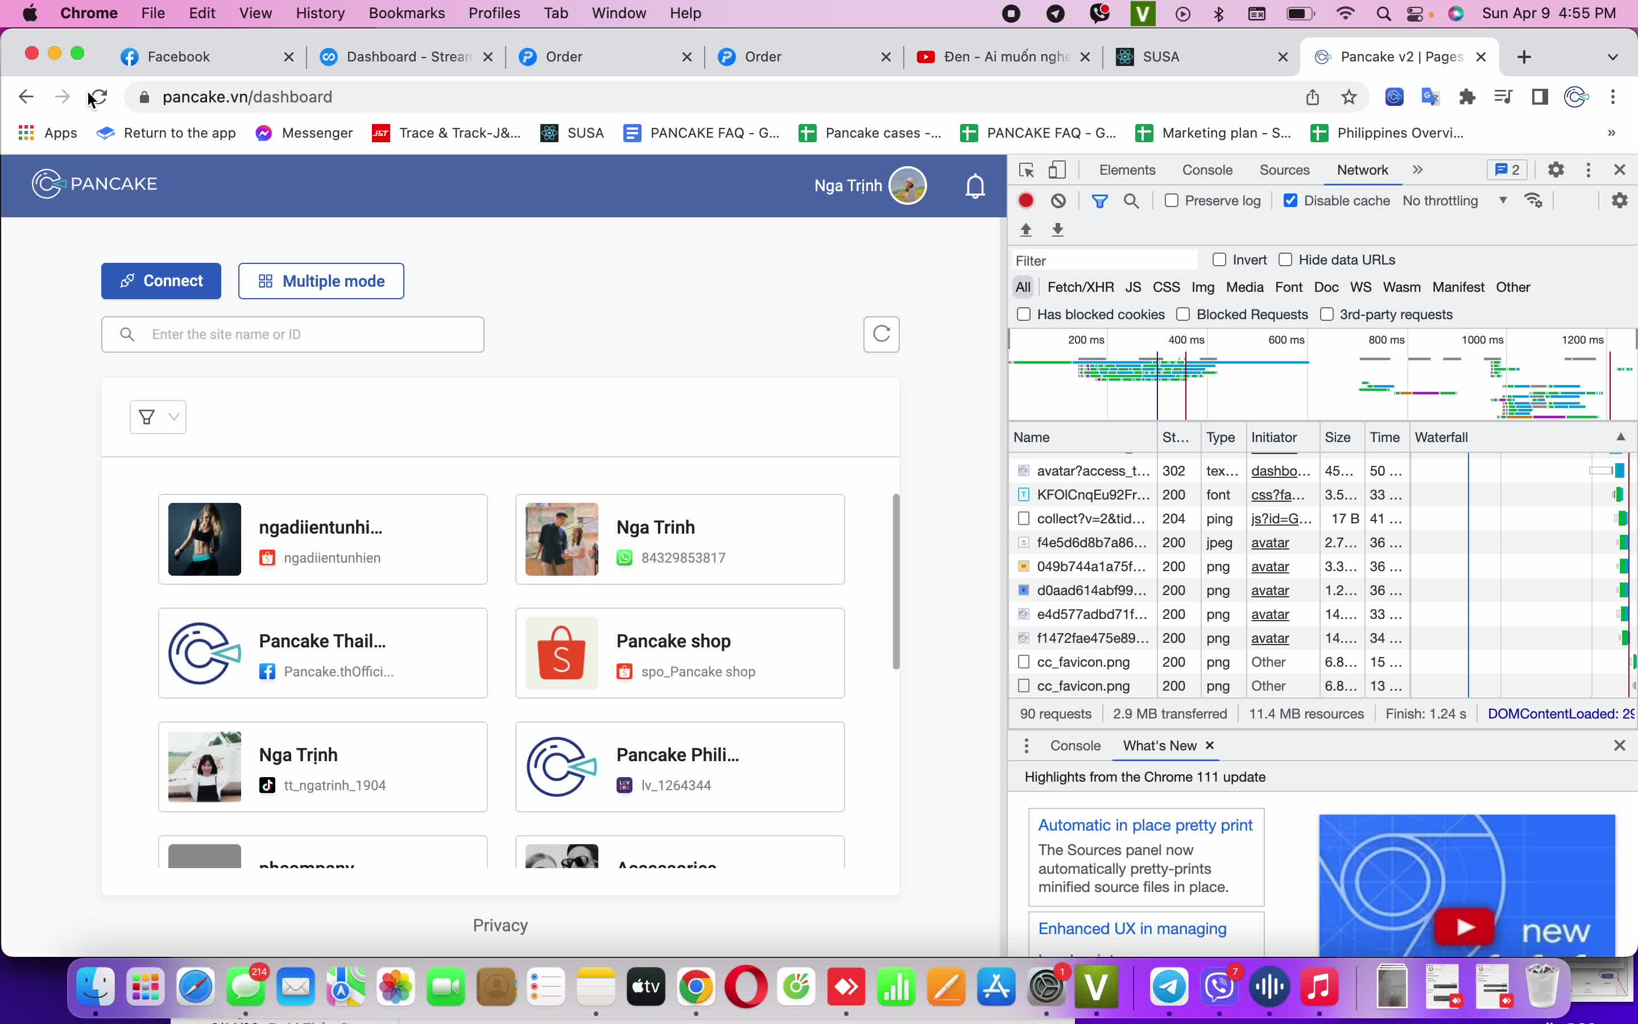Select the Fetch/XHR request type filter
Viewport: 1638px width, 1024px height.
1080,287
